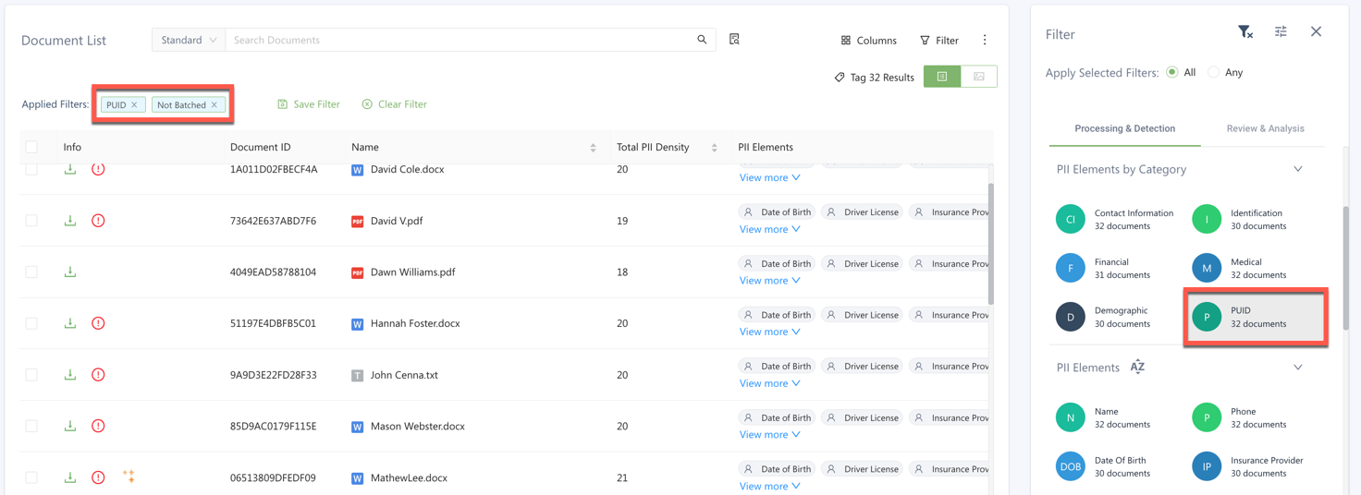Open filter settings sliders icon
This screenshot has height=495, width=1361.
[1281, 32]
